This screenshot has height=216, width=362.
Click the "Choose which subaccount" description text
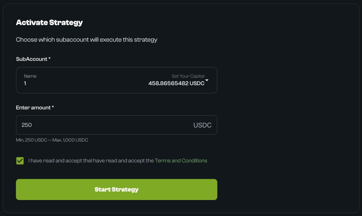pyautogui.click(x=87, y=40)
